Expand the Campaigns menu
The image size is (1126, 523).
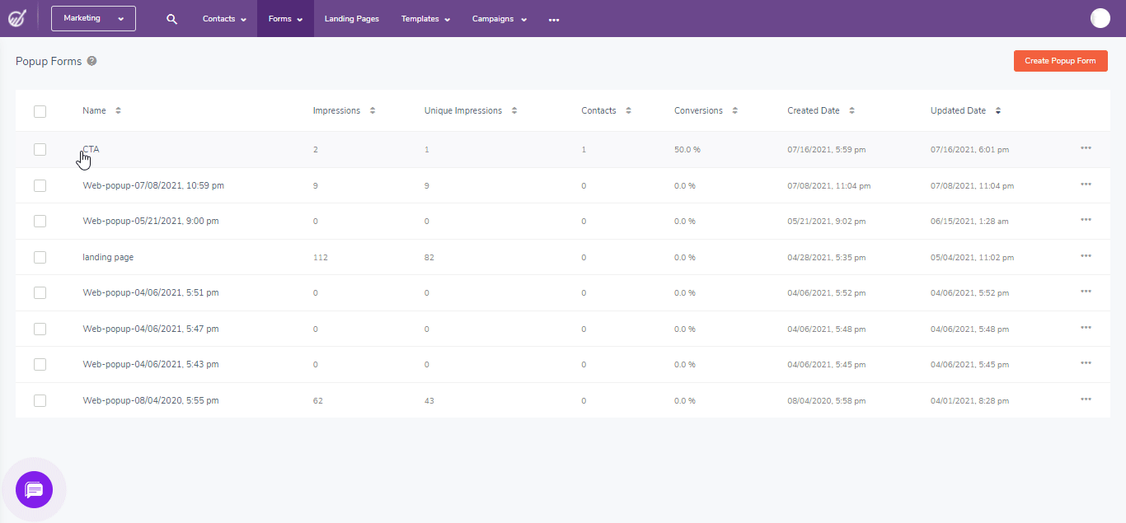[500, 19]
